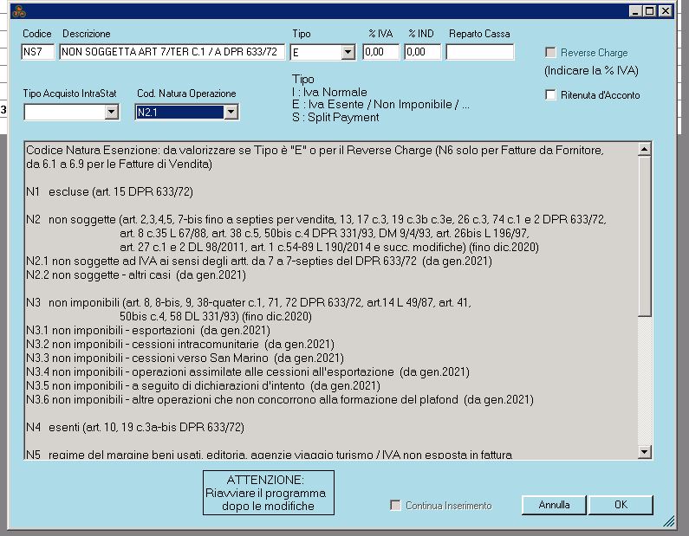Focus the Reparto Cassa field
The image size is (689, 536).
point(479,52)
